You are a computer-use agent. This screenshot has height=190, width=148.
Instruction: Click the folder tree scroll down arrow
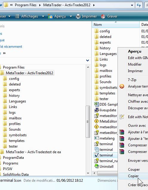coord(88,173)
